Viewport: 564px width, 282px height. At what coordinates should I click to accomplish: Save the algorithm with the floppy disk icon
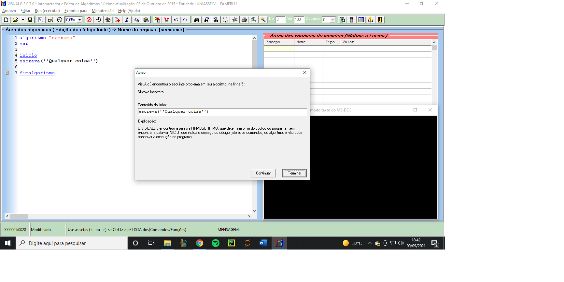coord(30,20)
